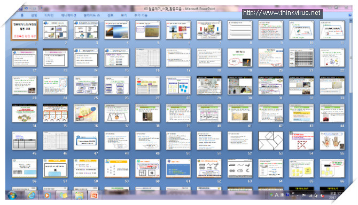The height and width of the screenshot is (205, 358).
Task: Open Windows Media Player from taskbar
Action: (x=47, y=195)
